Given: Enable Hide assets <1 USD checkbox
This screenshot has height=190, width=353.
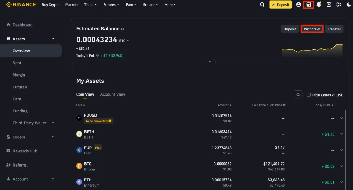Looking at the screenshot, I should click(x=309, y=95).
